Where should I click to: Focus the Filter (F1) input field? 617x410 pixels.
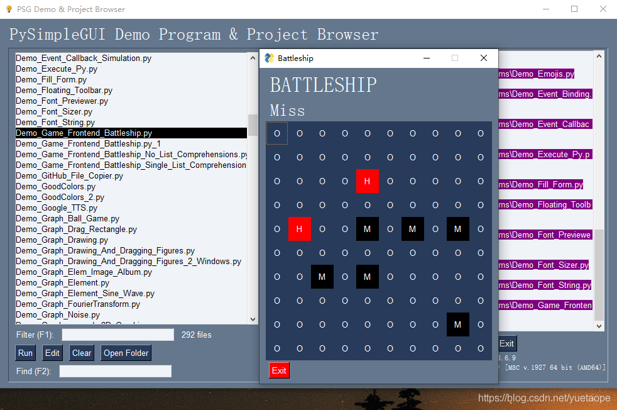[x=118, y=335]
